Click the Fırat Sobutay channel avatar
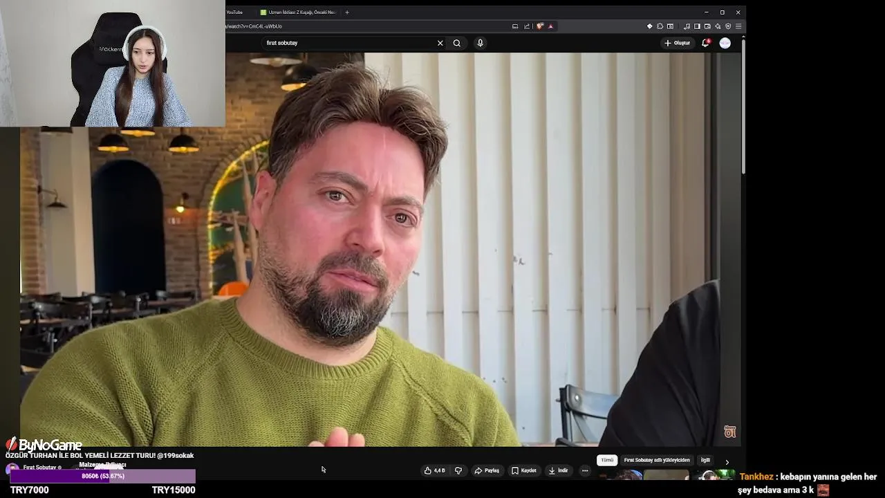This screenshot has height=498, width=885. (12, 468)
